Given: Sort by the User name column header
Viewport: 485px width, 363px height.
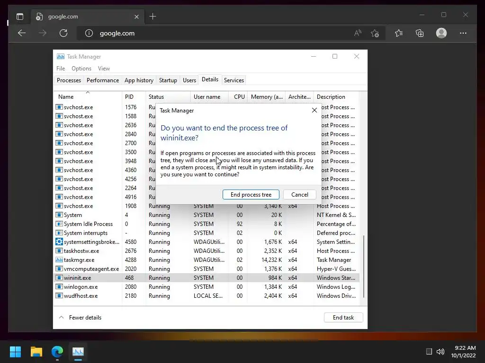Looking at the screenshot, I should (209, 96).
